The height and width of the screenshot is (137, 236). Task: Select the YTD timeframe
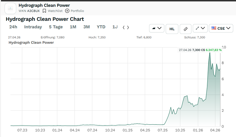coord(101,27)
